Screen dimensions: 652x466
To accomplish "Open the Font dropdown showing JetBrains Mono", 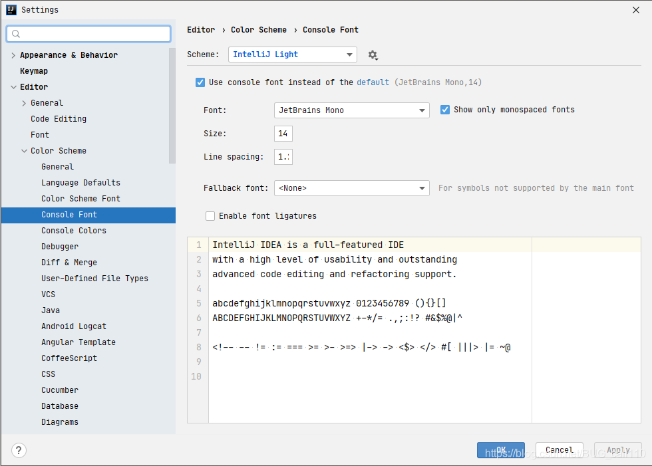I will [x=351, y=110].
